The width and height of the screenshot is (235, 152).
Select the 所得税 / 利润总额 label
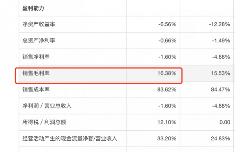[44, 122]
